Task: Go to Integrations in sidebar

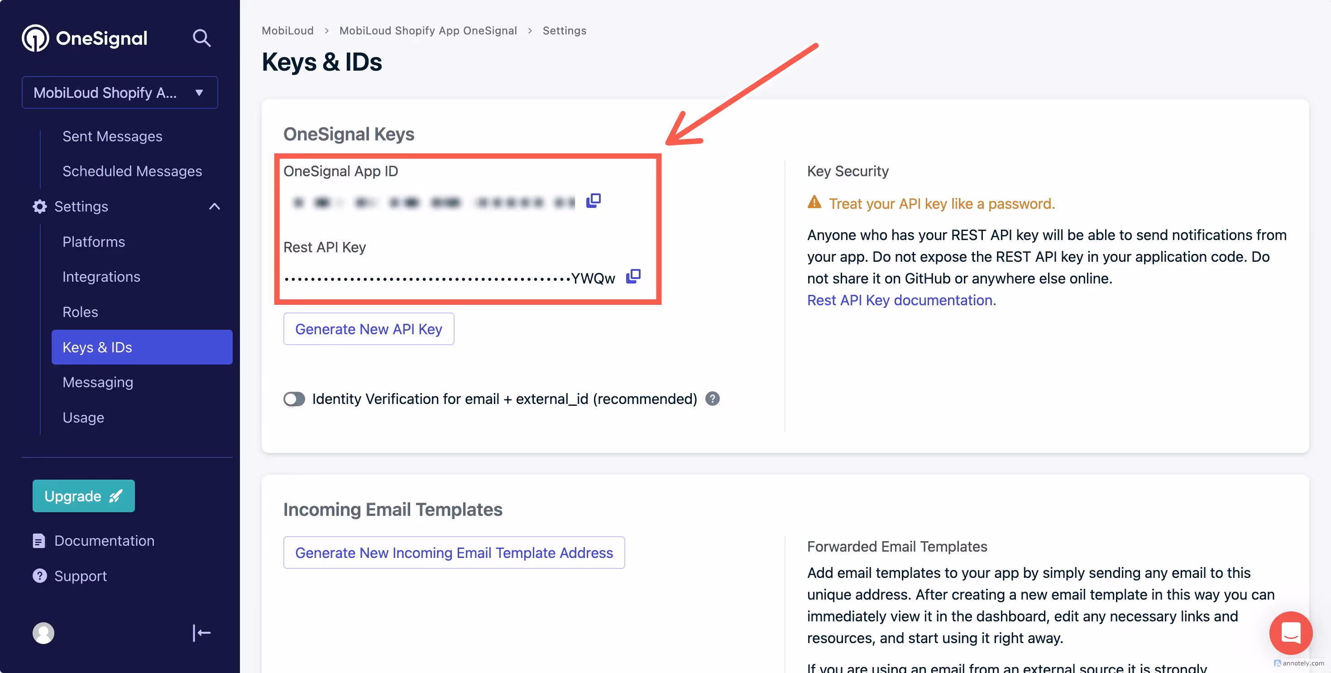Action: (x=101, y=277)
